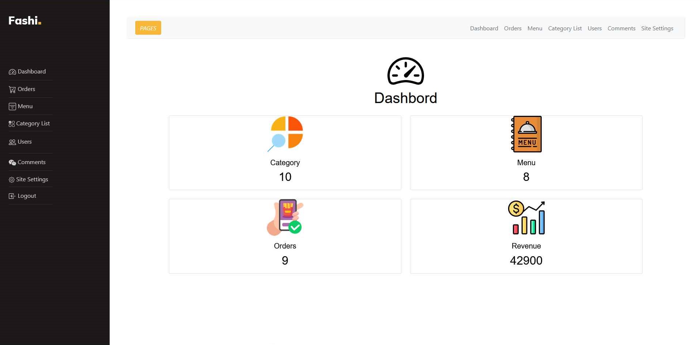Open Site Settings in top navigation
Viewport: 700px width, 345px height.
657,29
